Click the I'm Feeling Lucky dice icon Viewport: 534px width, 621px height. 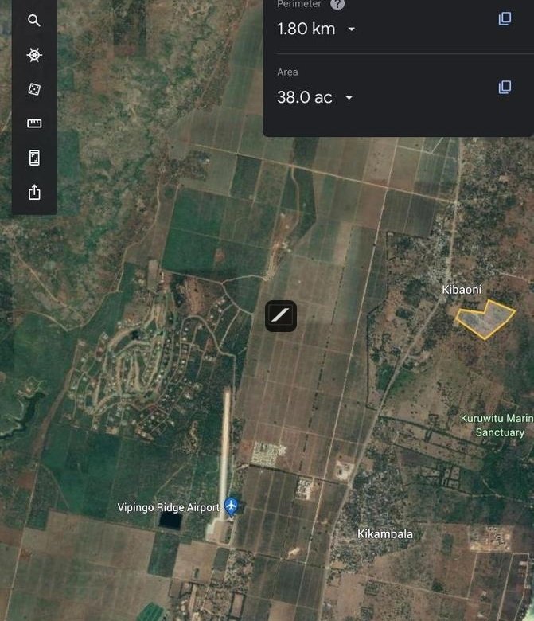click(x=34, y=89)
